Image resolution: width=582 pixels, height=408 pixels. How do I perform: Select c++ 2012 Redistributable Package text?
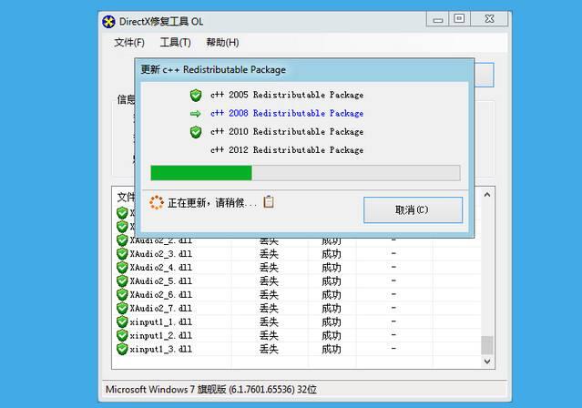[x=287, y=150]
